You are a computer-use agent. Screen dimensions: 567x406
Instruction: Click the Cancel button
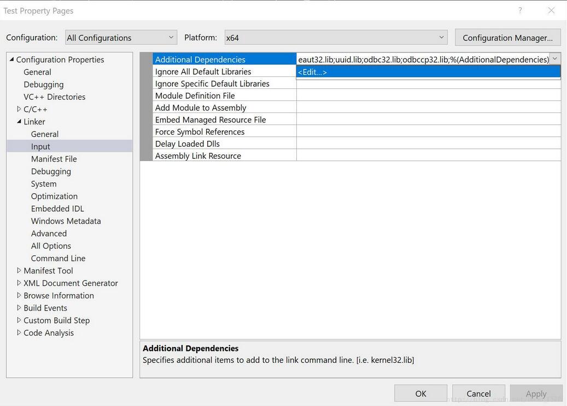click(478, 393)
